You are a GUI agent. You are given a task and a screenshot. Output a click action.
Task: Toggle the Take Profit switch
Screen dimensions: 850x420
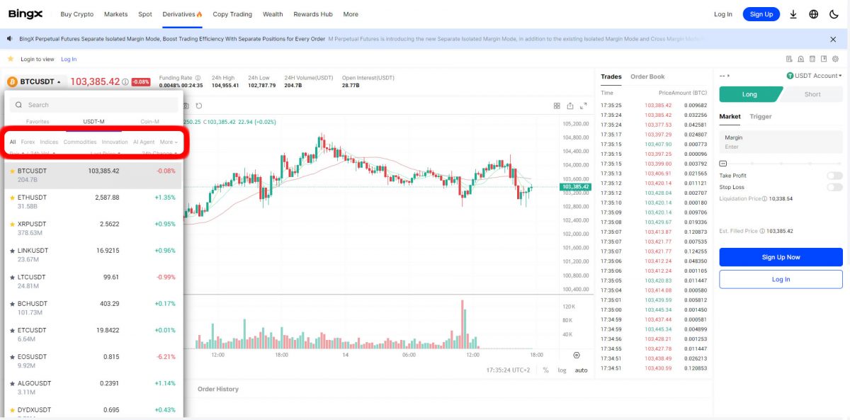835,176
